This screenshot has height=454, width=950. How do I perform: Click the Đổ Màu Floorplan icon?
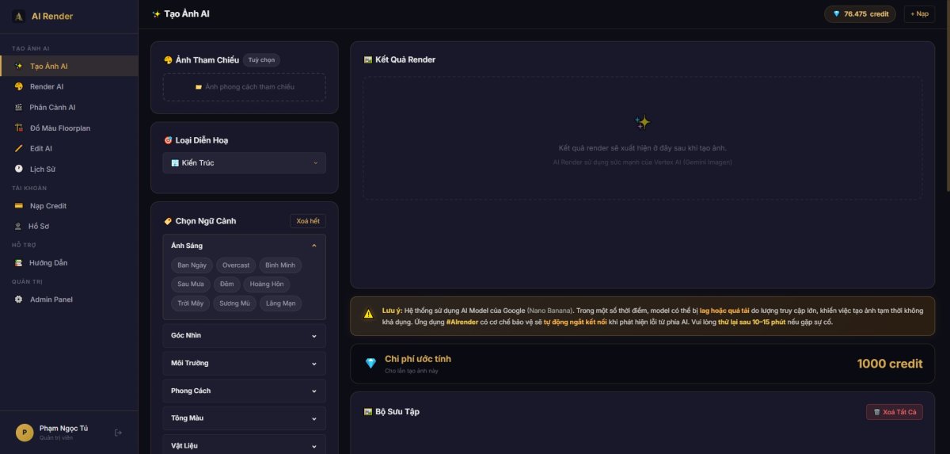click(18, 128)
